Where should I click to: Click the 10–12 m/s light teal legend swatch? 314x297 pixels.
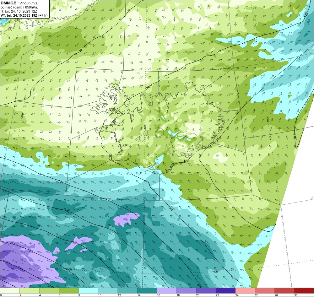108,291
